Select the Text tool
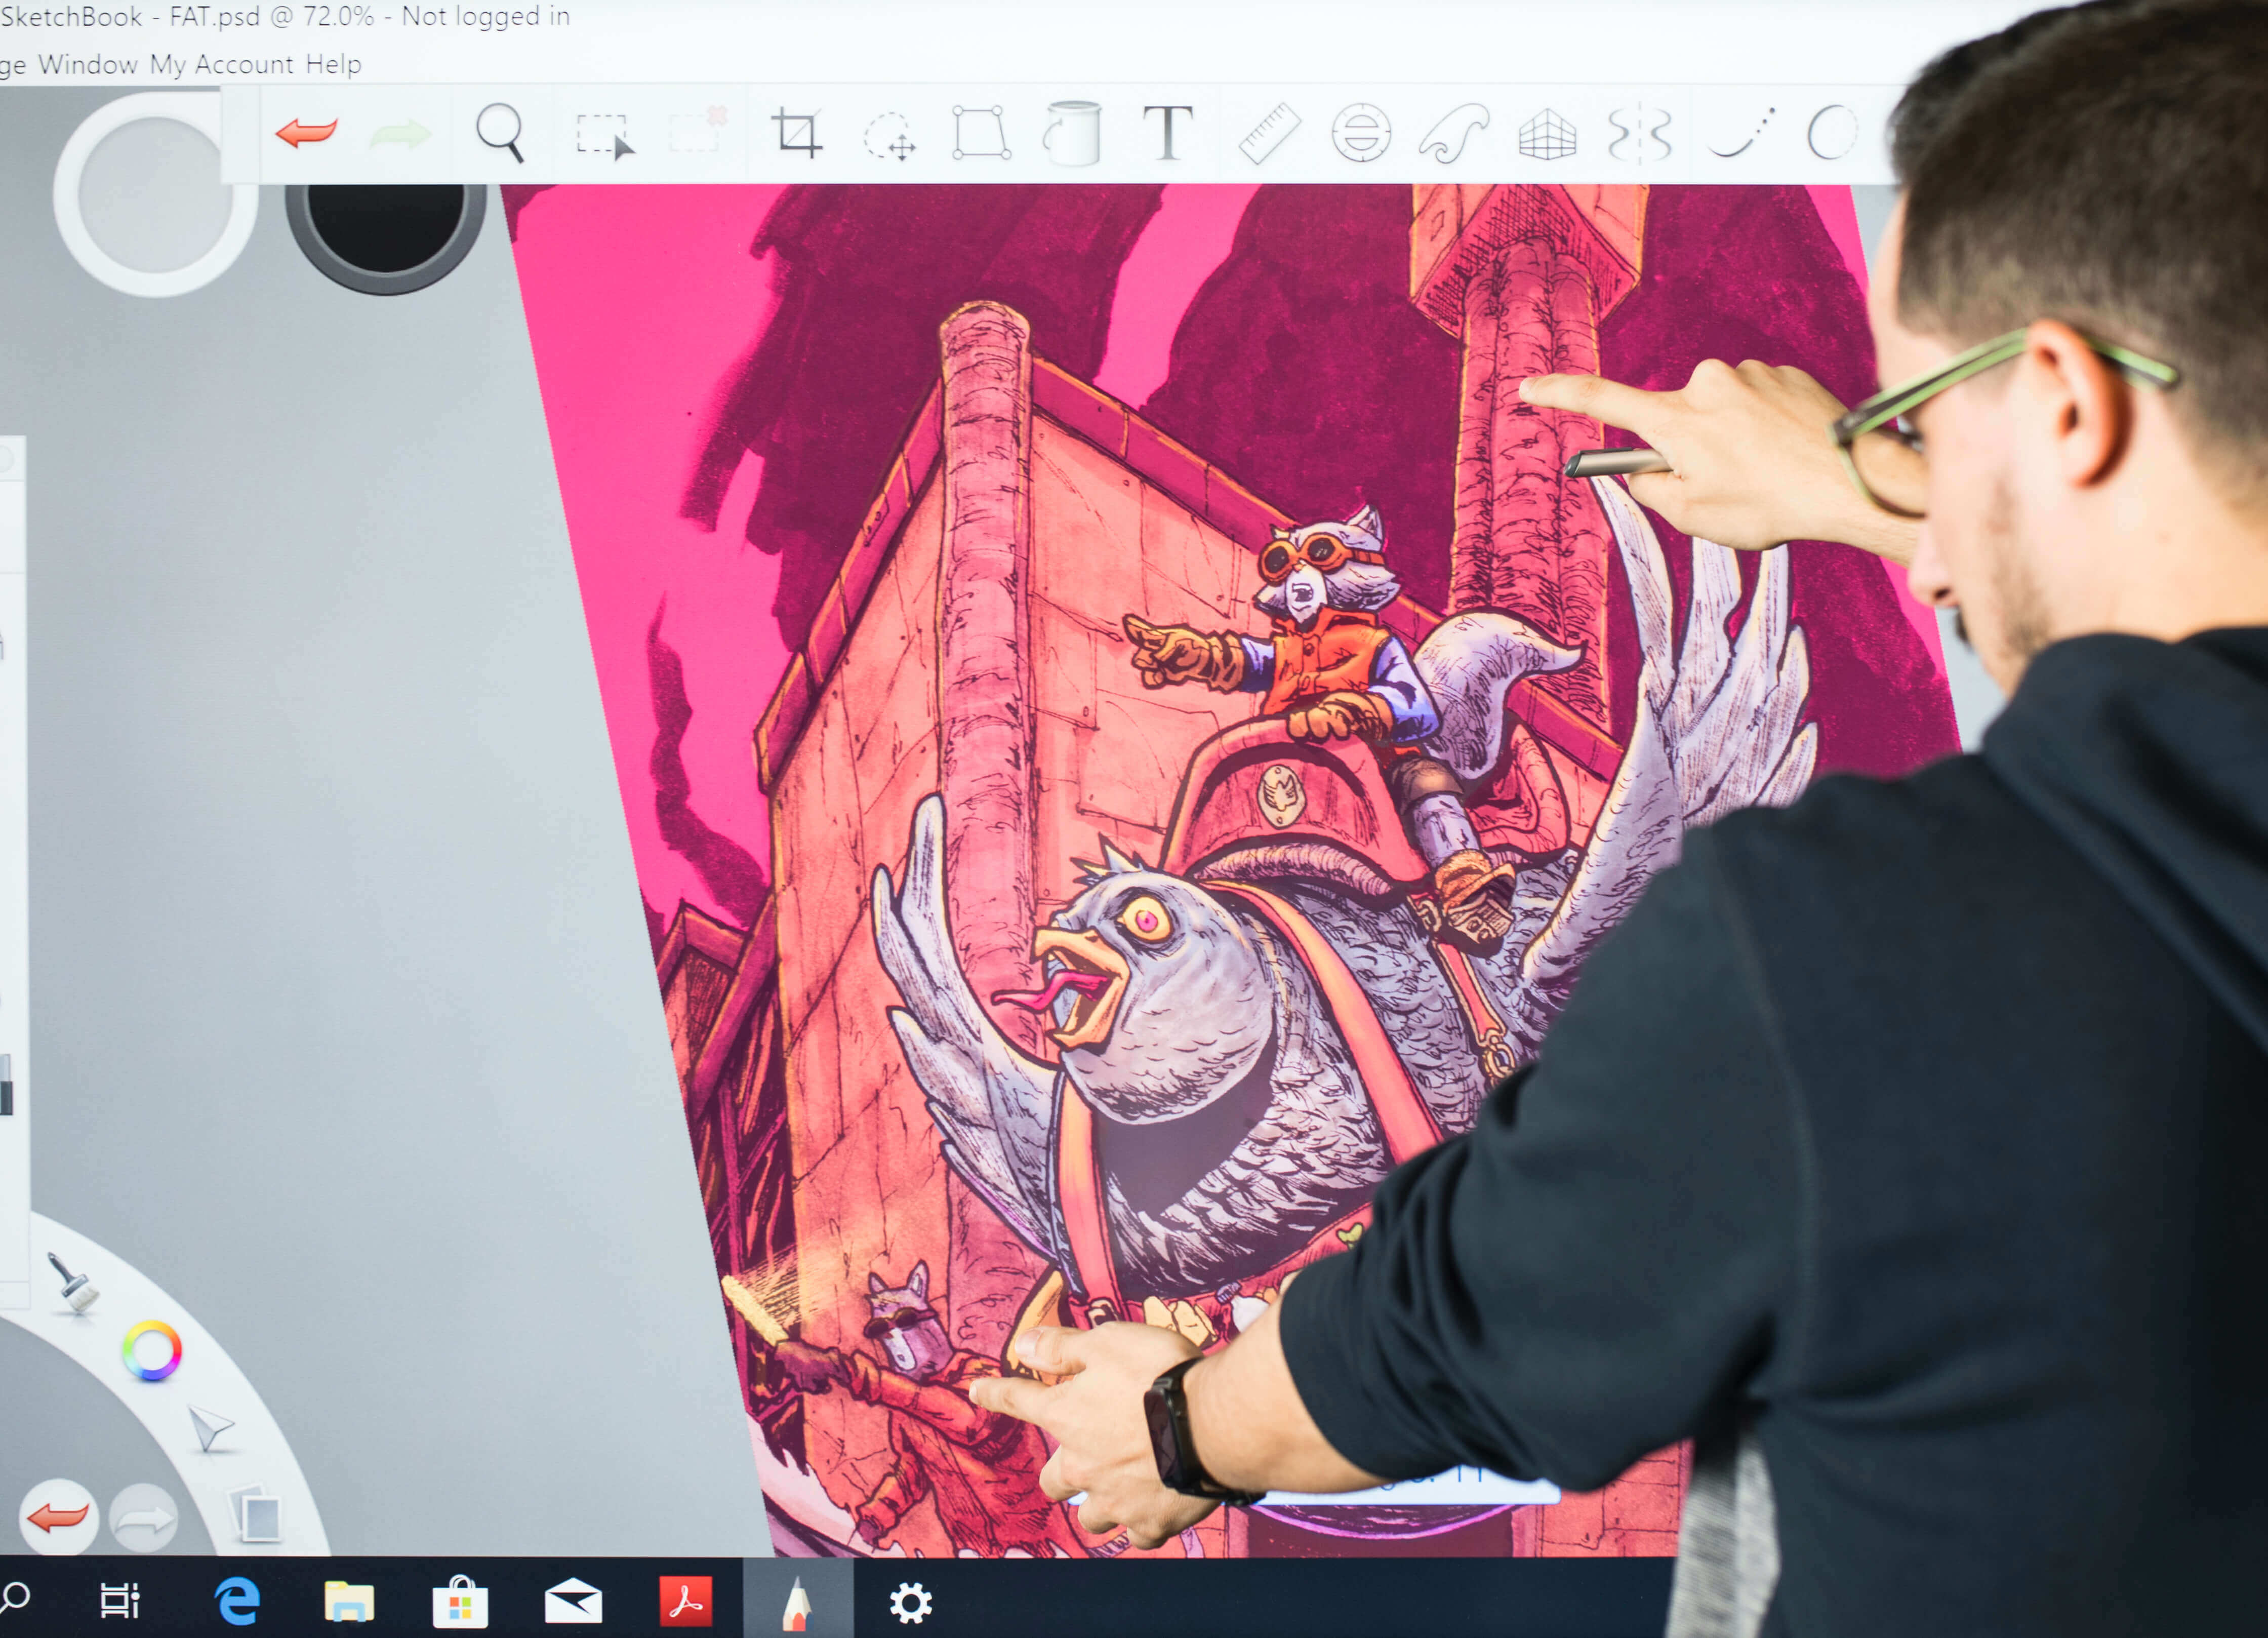 (1167, 132)
